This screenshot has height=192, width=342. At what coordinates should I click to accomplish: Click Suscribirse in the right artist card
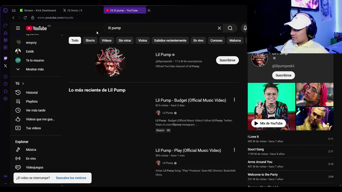pyautogui.click(x=283, y=75)
